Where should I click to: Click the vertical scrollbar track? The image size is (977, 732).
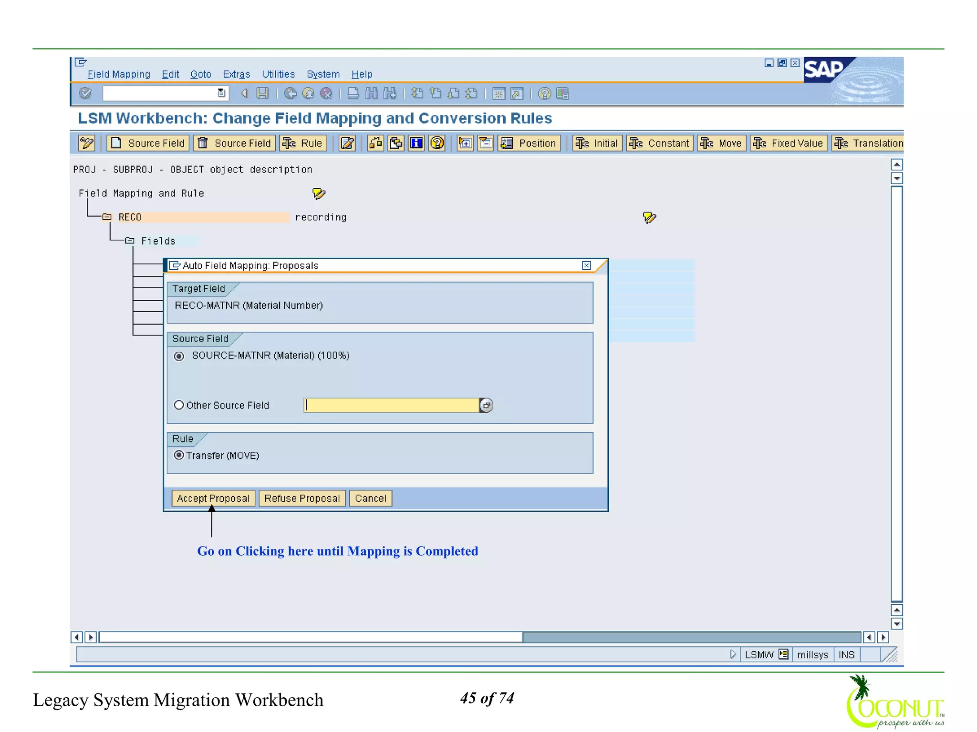tap(897, 394)
